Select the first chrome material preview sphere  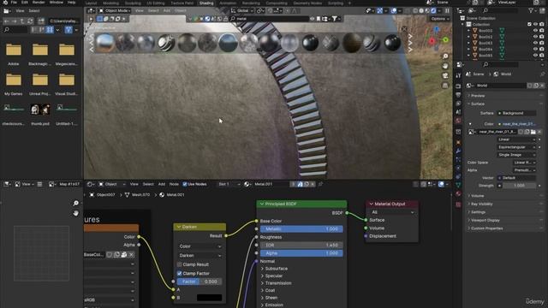[104, 43]
